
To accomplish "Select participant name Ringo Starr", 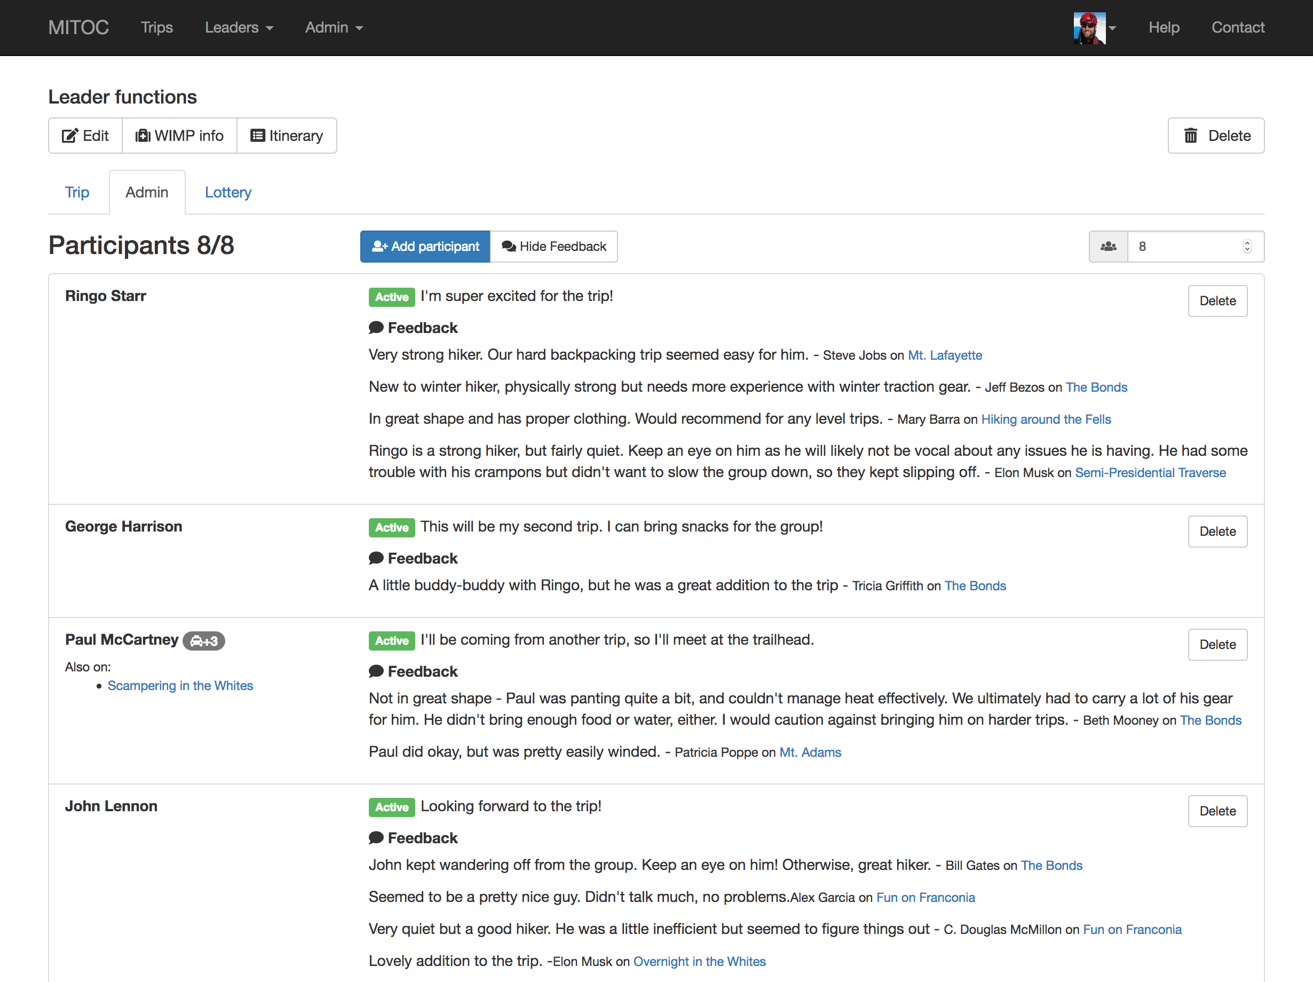I will coord(106,296).
